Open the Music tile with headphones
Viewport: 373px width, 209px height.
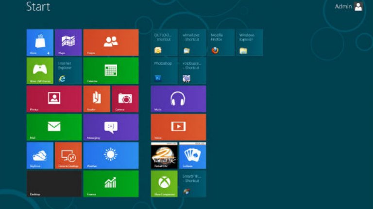pyautogui.click(x=178, y=99)
